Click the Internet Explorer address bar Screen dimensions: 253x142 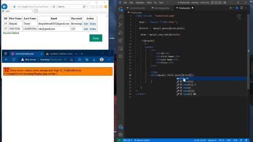point(32,7)
